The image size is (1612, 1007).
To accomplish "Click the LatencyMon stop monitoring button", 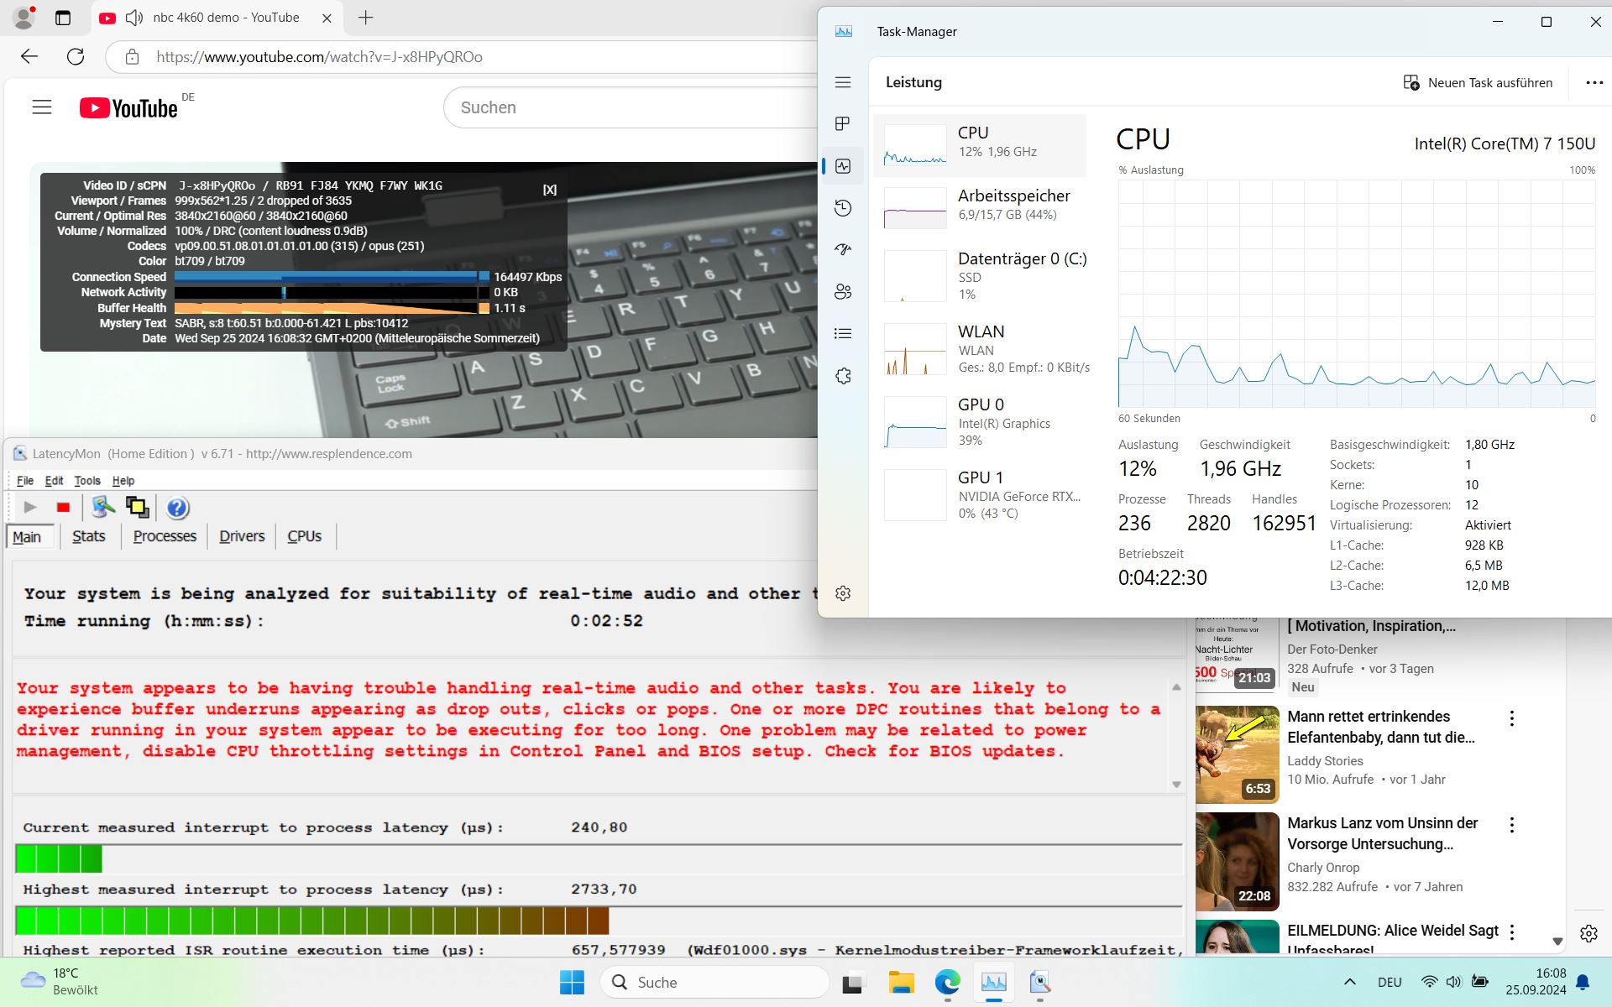I will click(x=63, y=507).
